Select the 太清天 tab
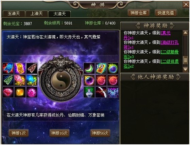This screenshot has width=190, height=145. pos(59,14)
